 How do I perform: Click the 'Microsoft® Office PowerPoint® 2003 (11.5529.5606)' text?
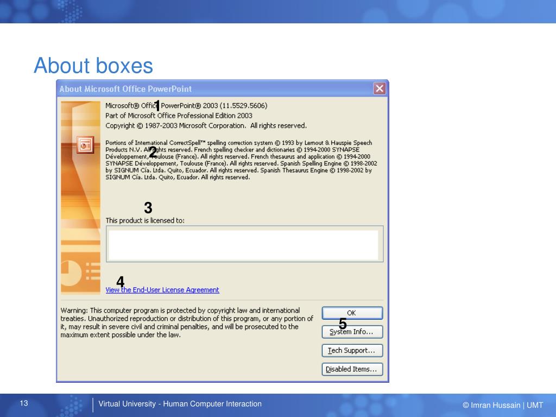(x=186, y=106)
